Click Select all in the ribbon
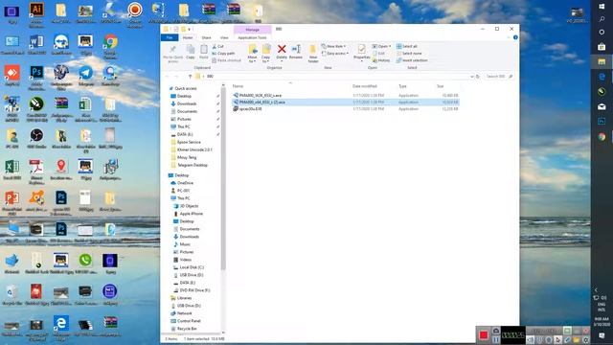The width and height of the screenshot is (613, 345). (x=406, y=46)
